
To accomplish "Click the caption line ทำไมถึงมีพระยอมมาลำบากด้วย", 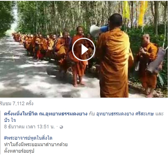I will coord(36,144).
